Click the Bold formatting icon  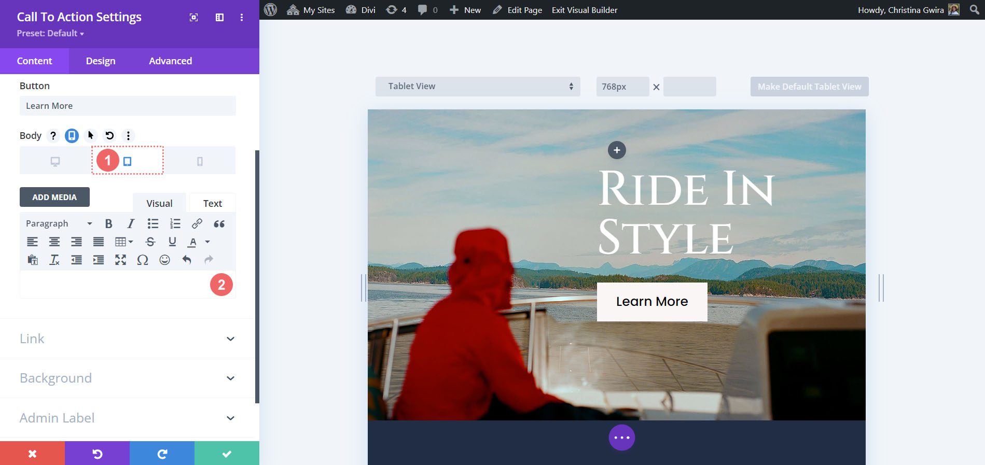108,224
